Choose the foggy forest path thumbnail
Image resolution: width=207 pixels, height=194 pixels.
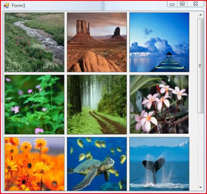click(97, 105)
